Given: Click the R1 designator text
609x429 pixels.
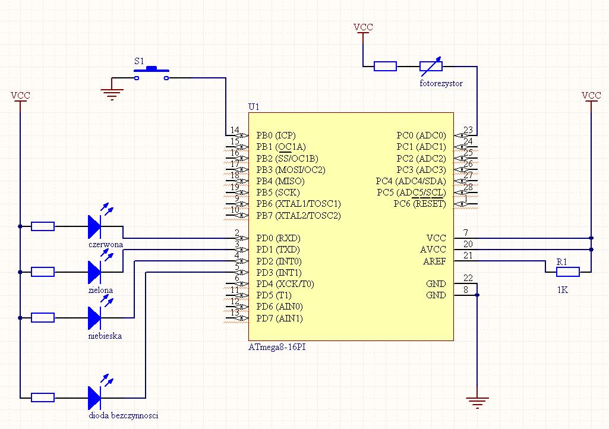Looking at the screenshot, I should coord(561,262).
